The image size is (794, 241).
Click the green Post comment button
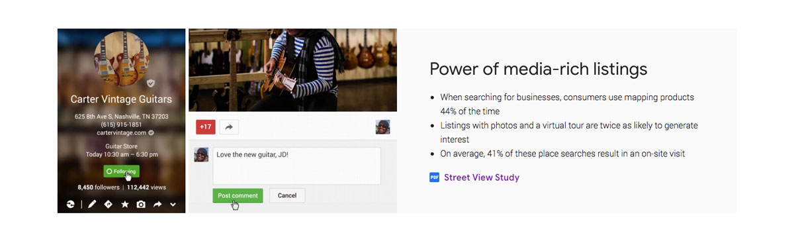pyautogui.click(x=238, y=195)
